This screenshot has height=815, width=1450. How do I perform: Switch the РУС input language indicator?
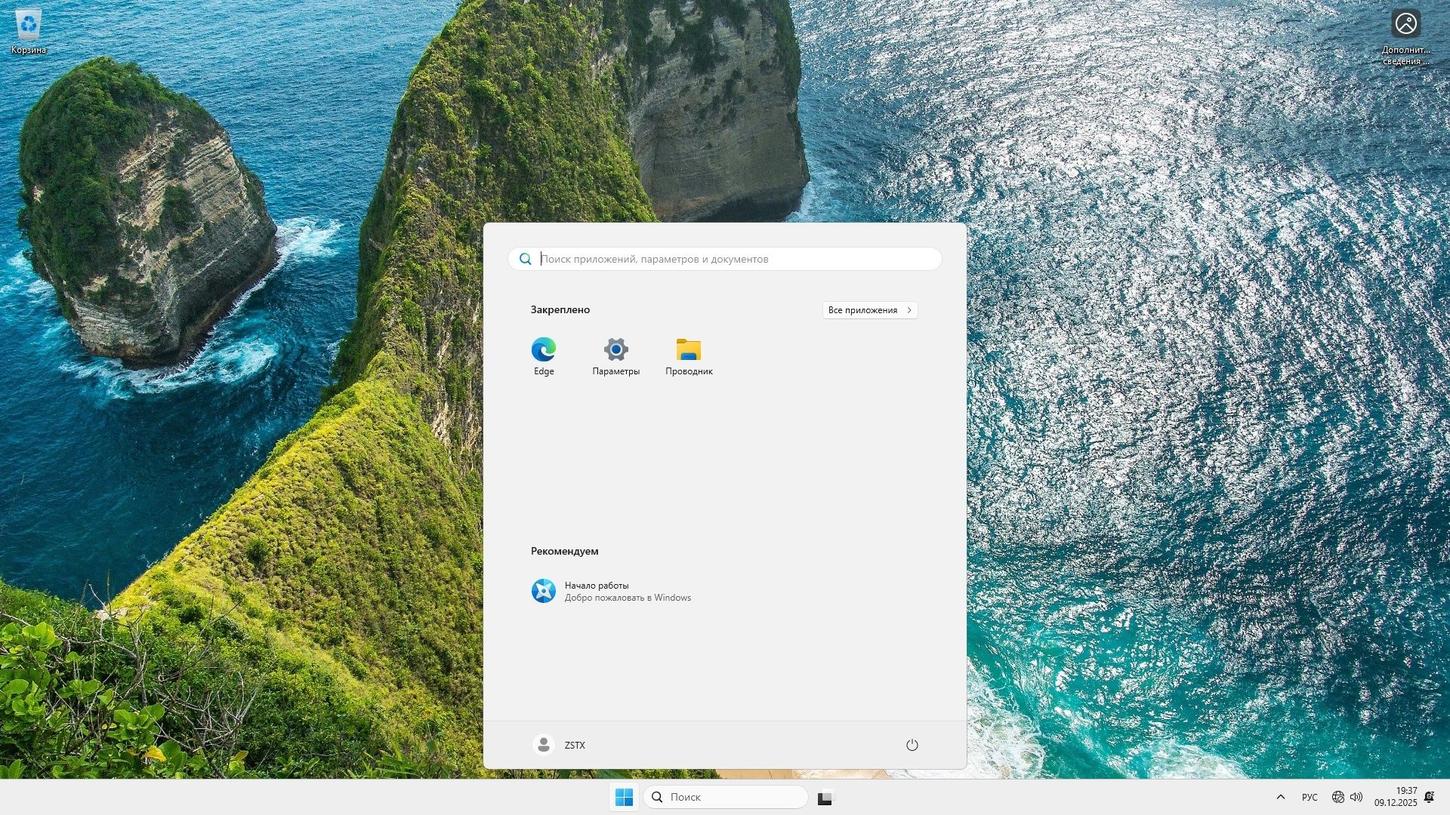(1310, 797)
